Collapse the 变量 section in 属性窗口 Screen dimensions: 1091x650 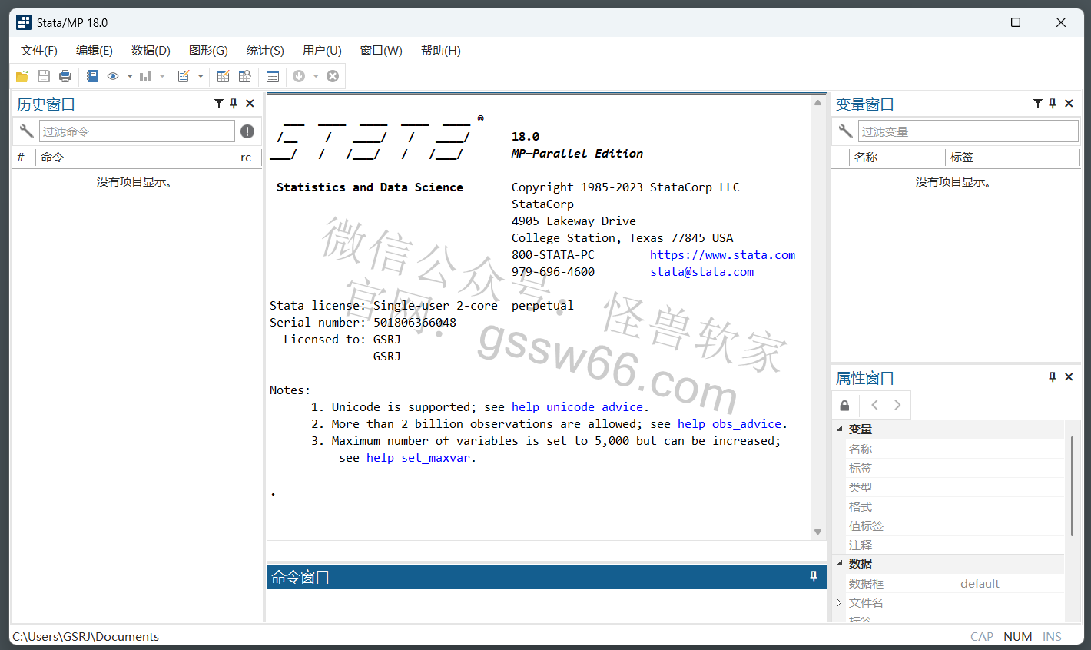coord(839,429)
